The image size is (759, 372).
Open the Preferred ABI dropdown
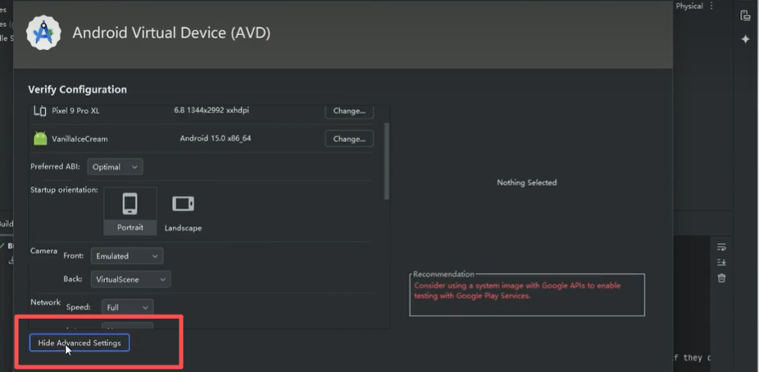coord(116,167)
